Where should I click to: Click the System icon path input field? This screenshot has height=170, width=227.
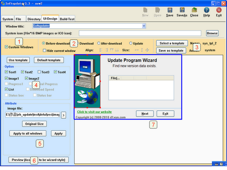coord(140,33)
